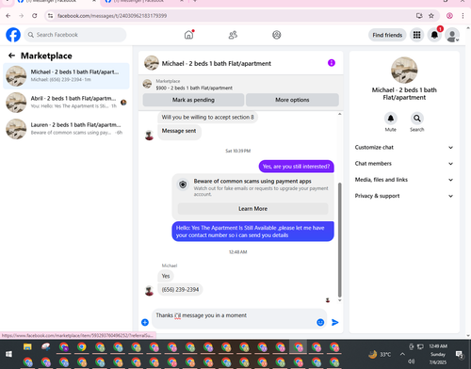The width and height of the screenshot is (471, 369).
Task: Go back with the Marketplace arrow
Action: point(11,56)
